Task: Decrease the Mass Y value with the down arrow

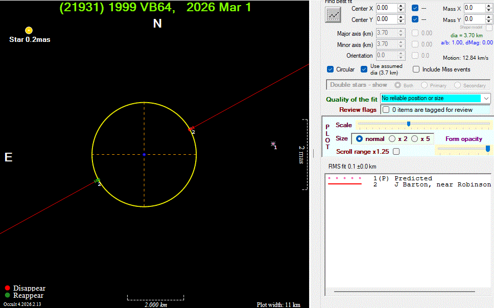Action: pos(489,22)
